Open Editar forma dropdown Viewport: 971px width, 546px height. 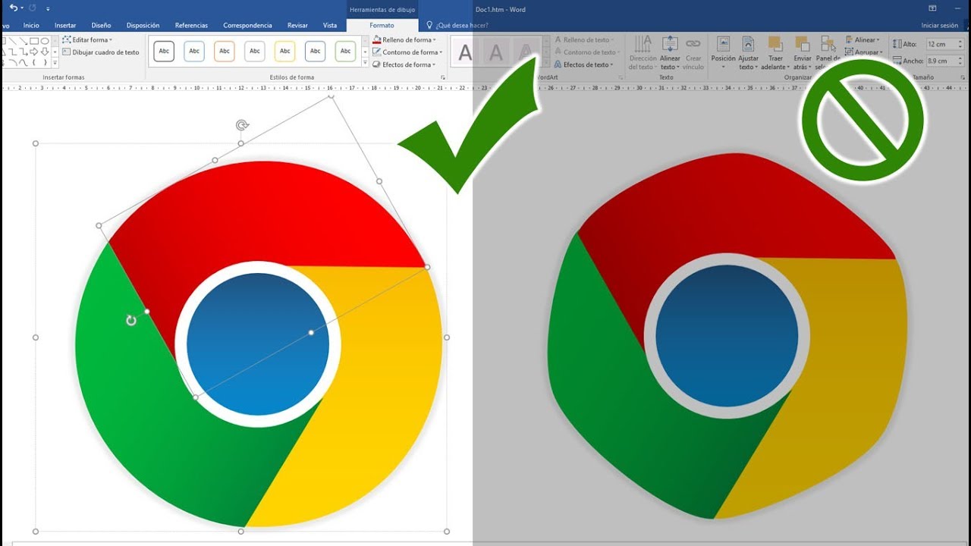coord(87,39)
